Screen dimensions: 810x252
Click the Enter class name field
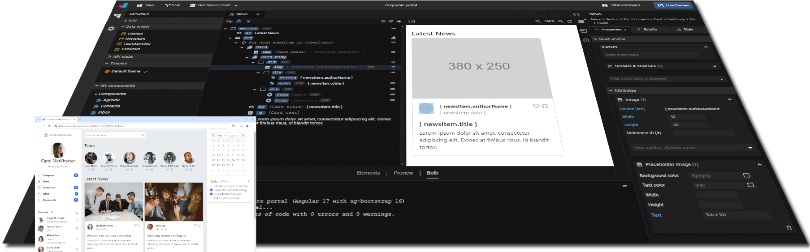652,55
